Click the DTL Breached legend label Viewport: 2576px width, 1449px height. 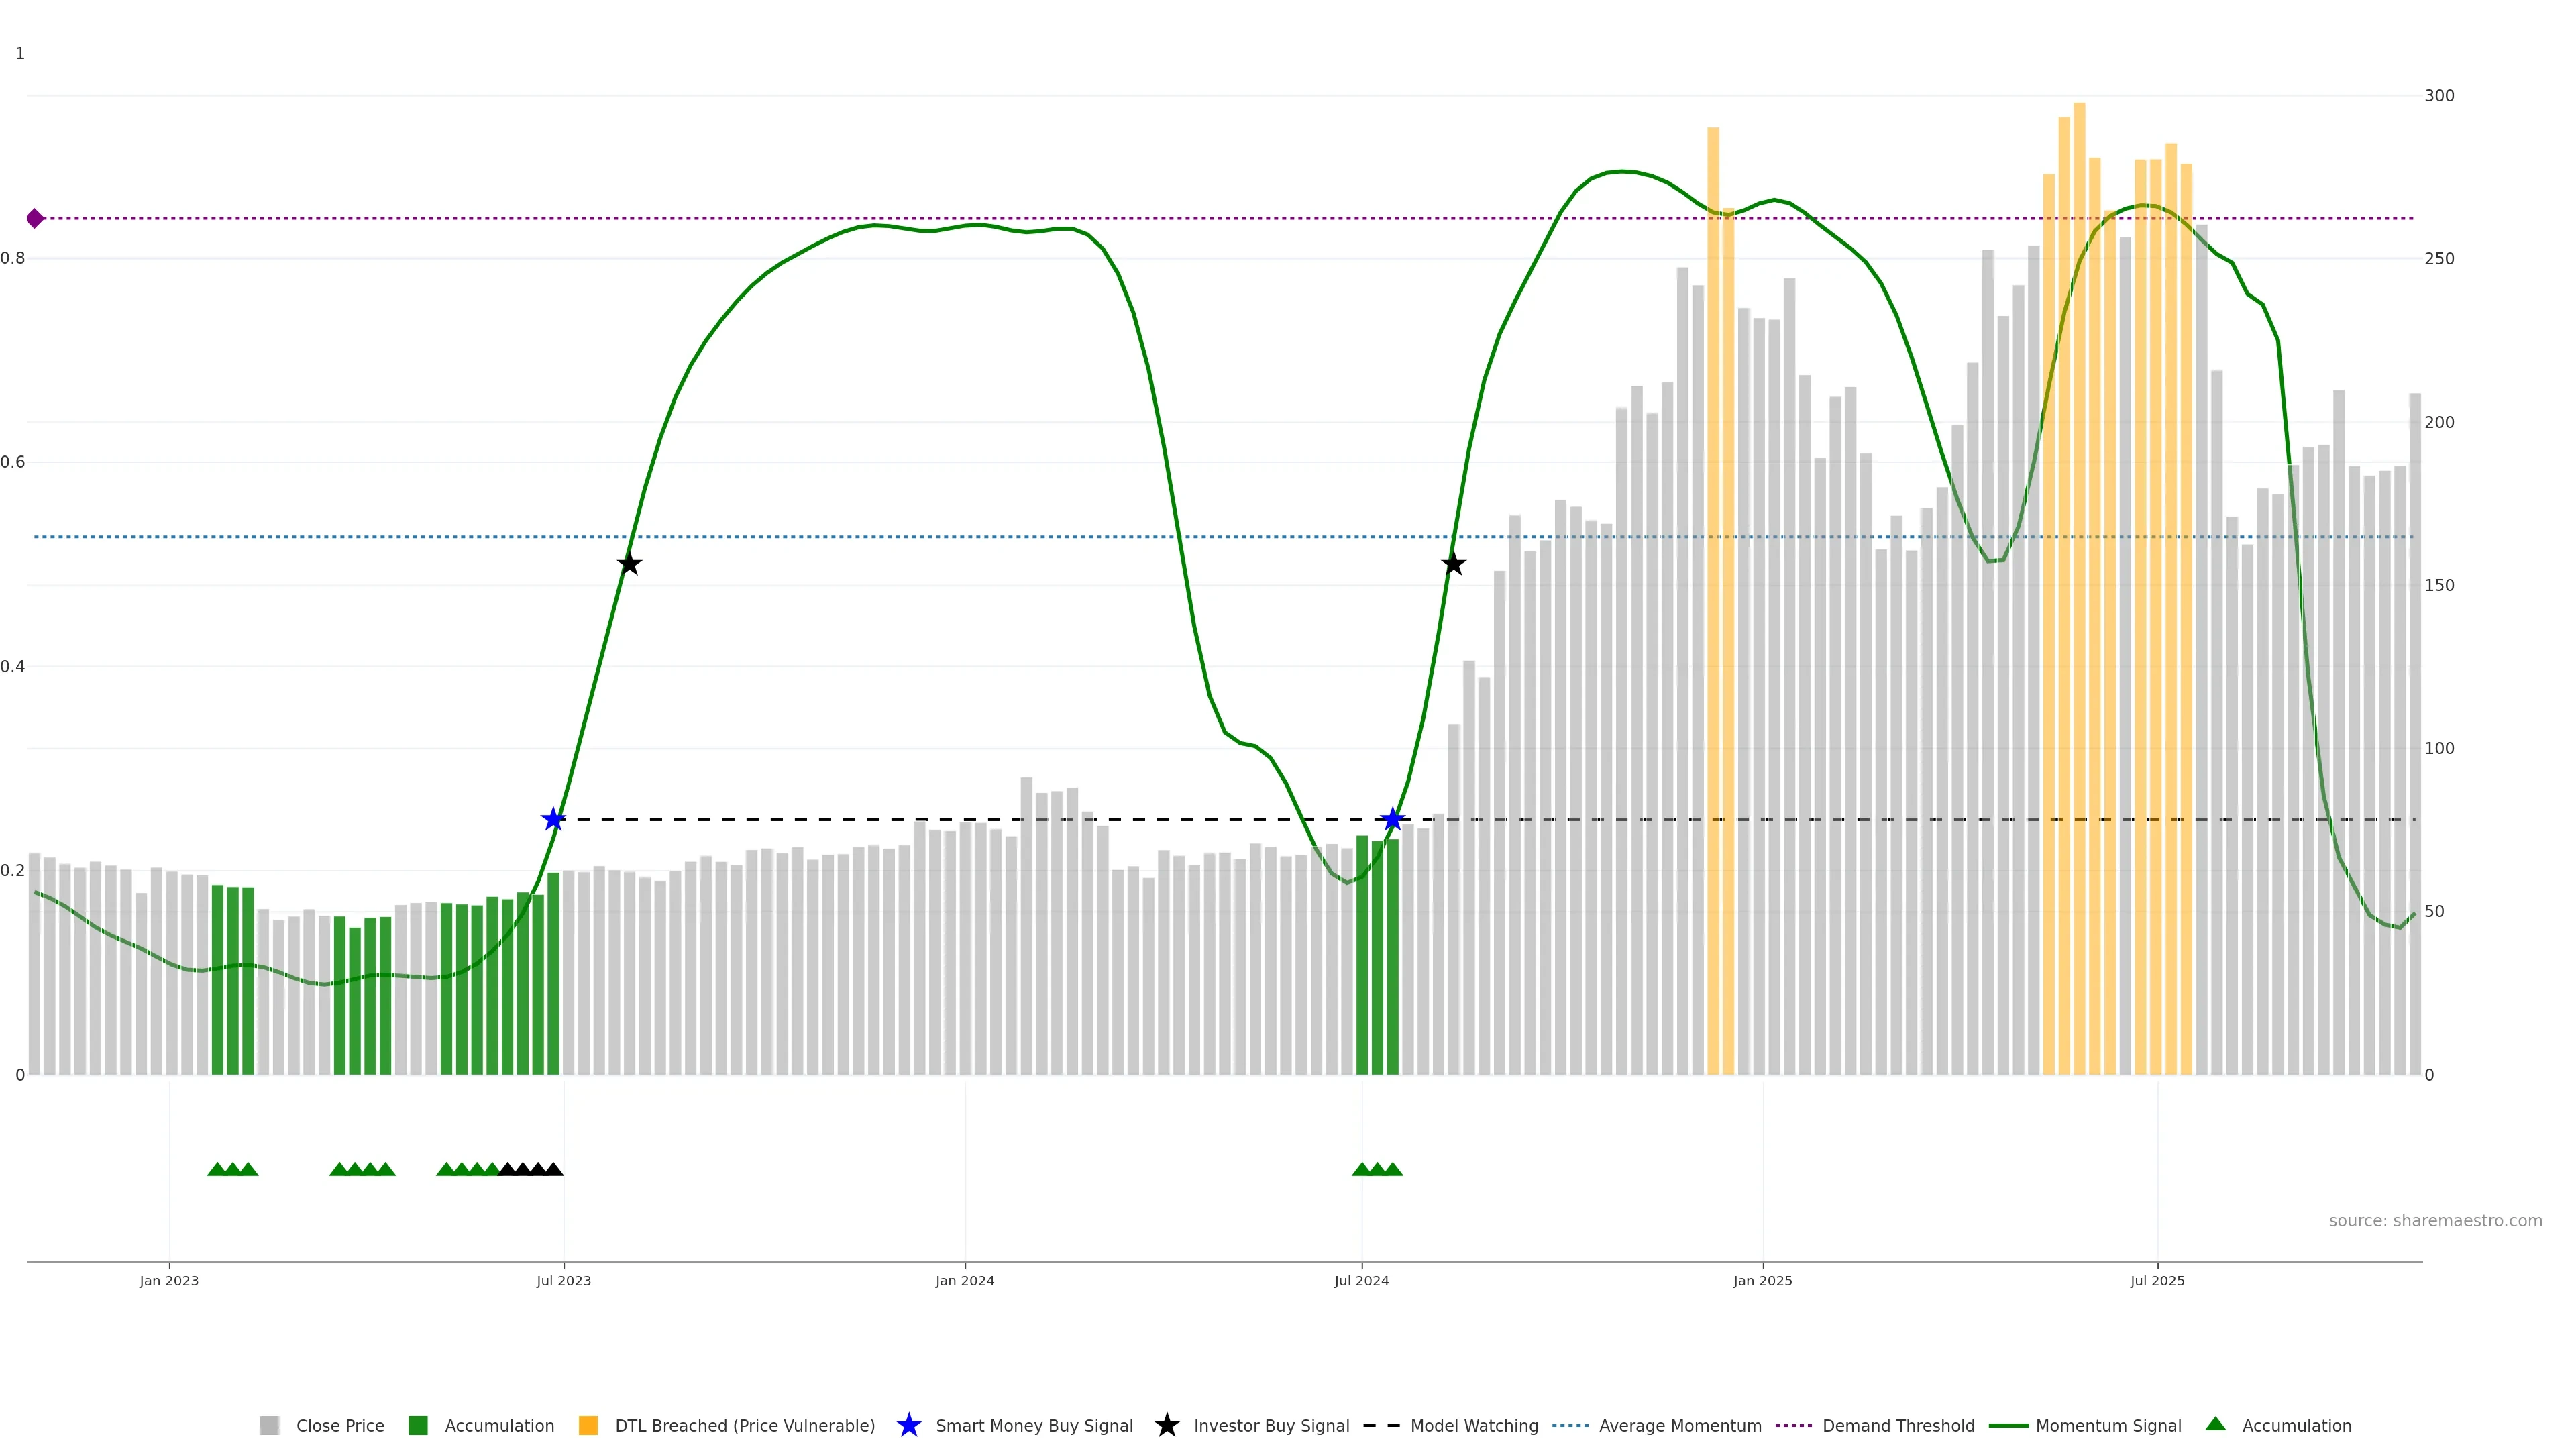[x=744, y=1426]
